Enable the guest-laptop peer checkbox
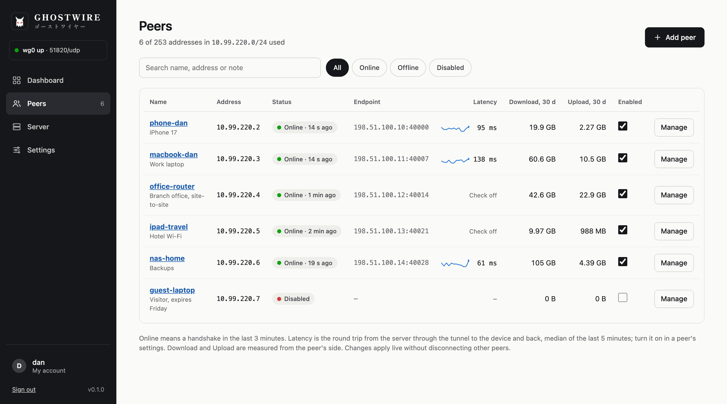 point(622,298)
